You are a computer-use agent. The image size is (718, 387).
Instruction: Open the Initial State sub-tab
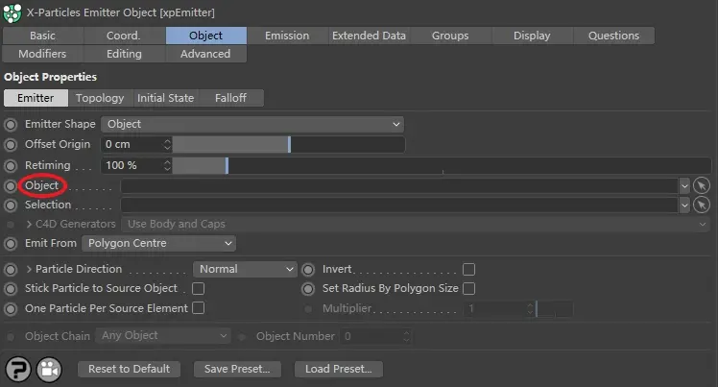click(166, 98)
